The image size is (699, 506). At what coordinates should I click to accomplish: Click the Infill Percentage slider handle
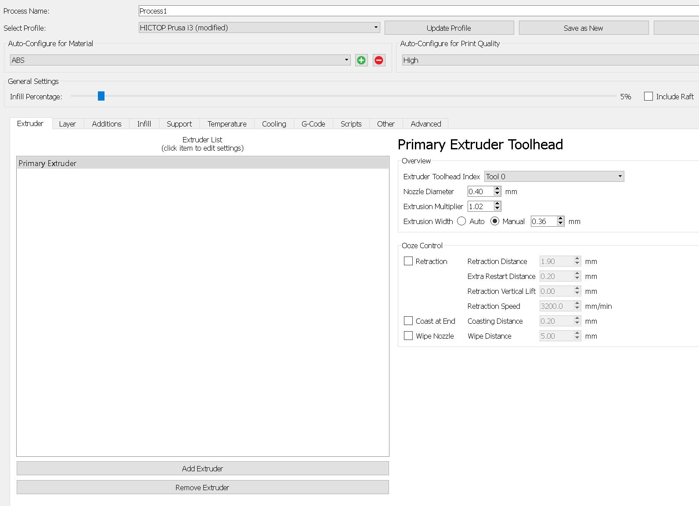(x=101, y=96)
